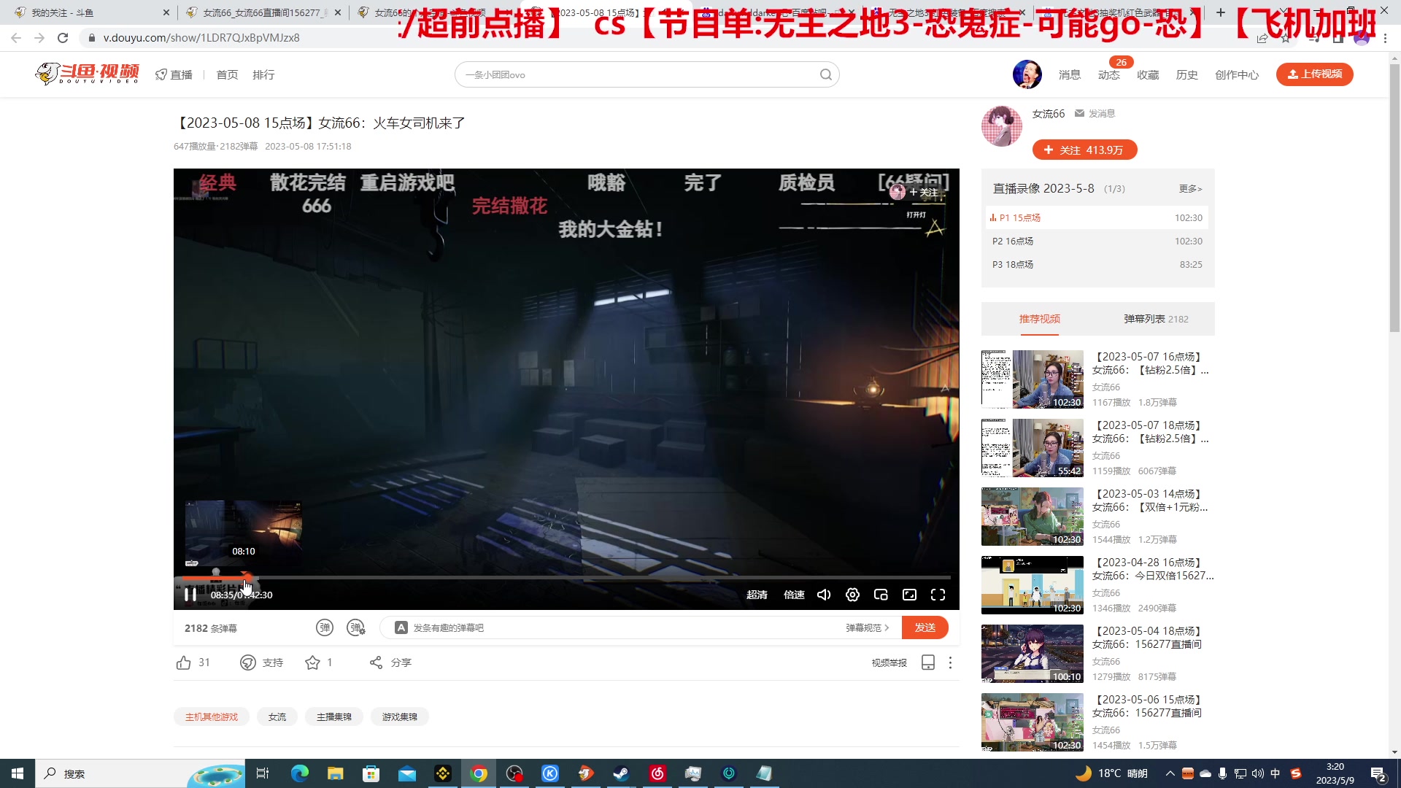Click 主机其他游戏 tag
The height and width of the screenshot is (788, 1401).
tap(212, 716)
